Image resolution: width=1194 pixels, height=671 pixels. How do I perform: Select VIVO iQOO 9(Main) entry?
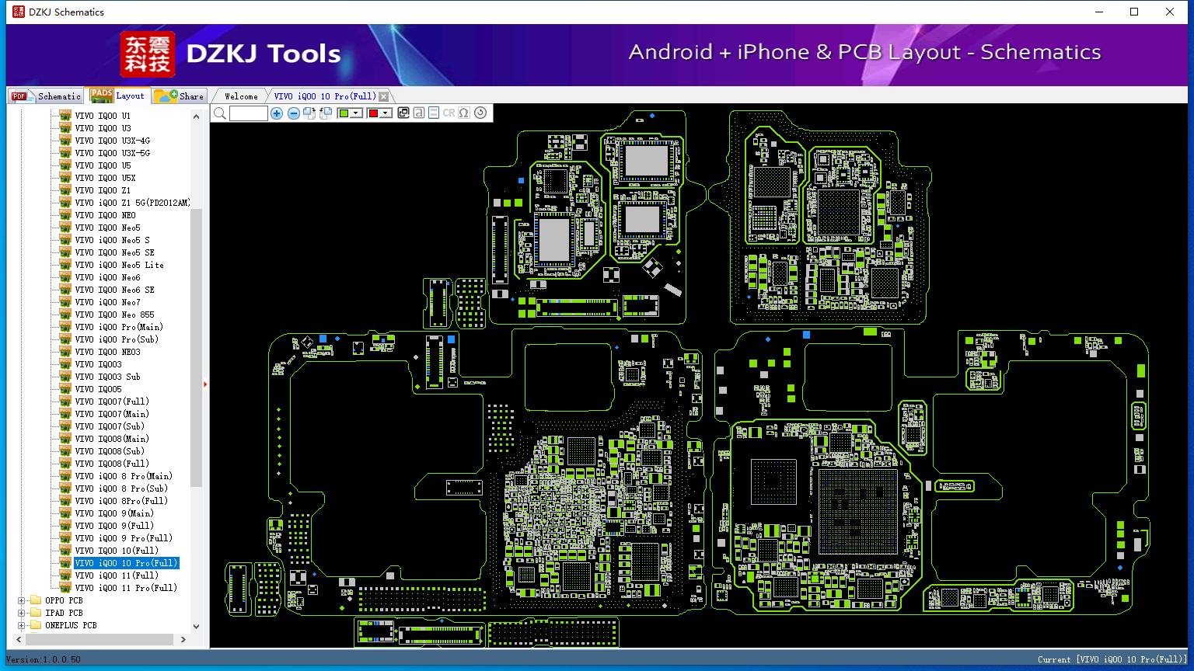pyautogui.click(x=114, y=513)
